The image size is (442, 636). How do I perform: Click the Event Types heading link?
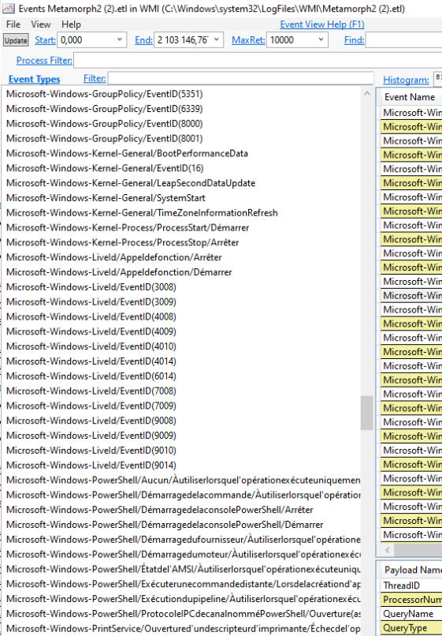(35, 79)
